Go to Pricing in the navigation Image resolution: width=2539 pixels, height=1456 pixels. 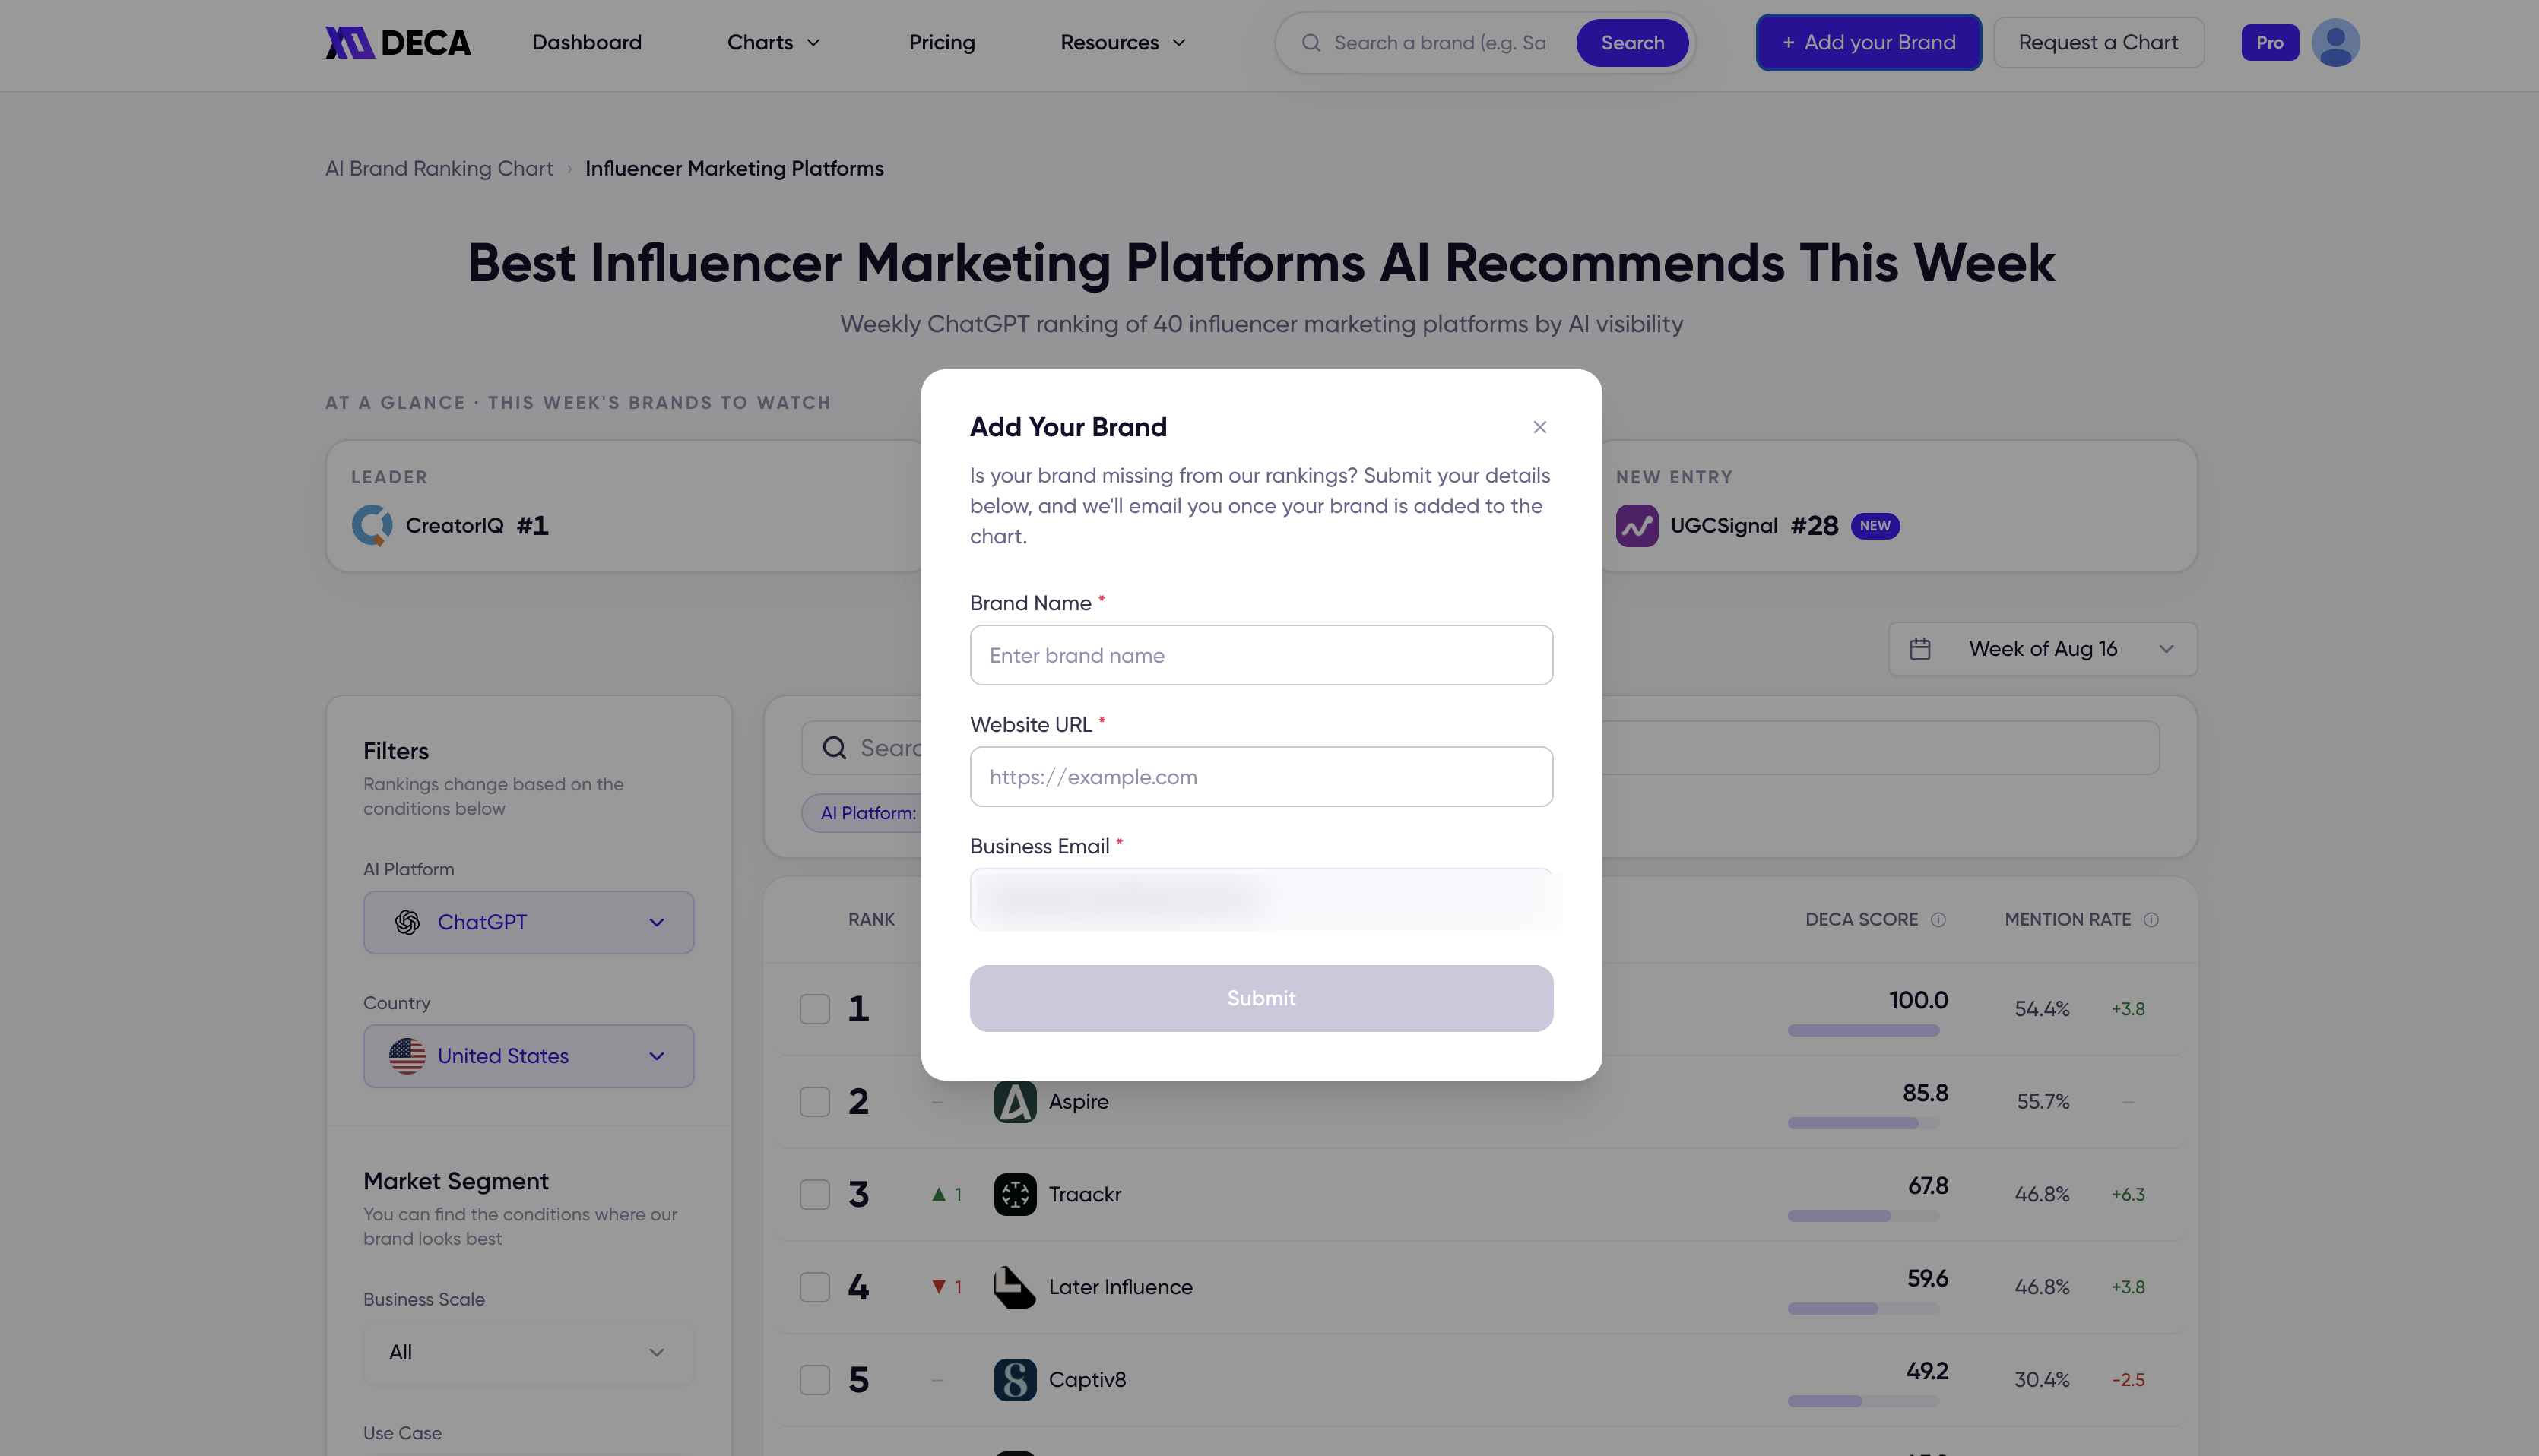tap(941, 42)
